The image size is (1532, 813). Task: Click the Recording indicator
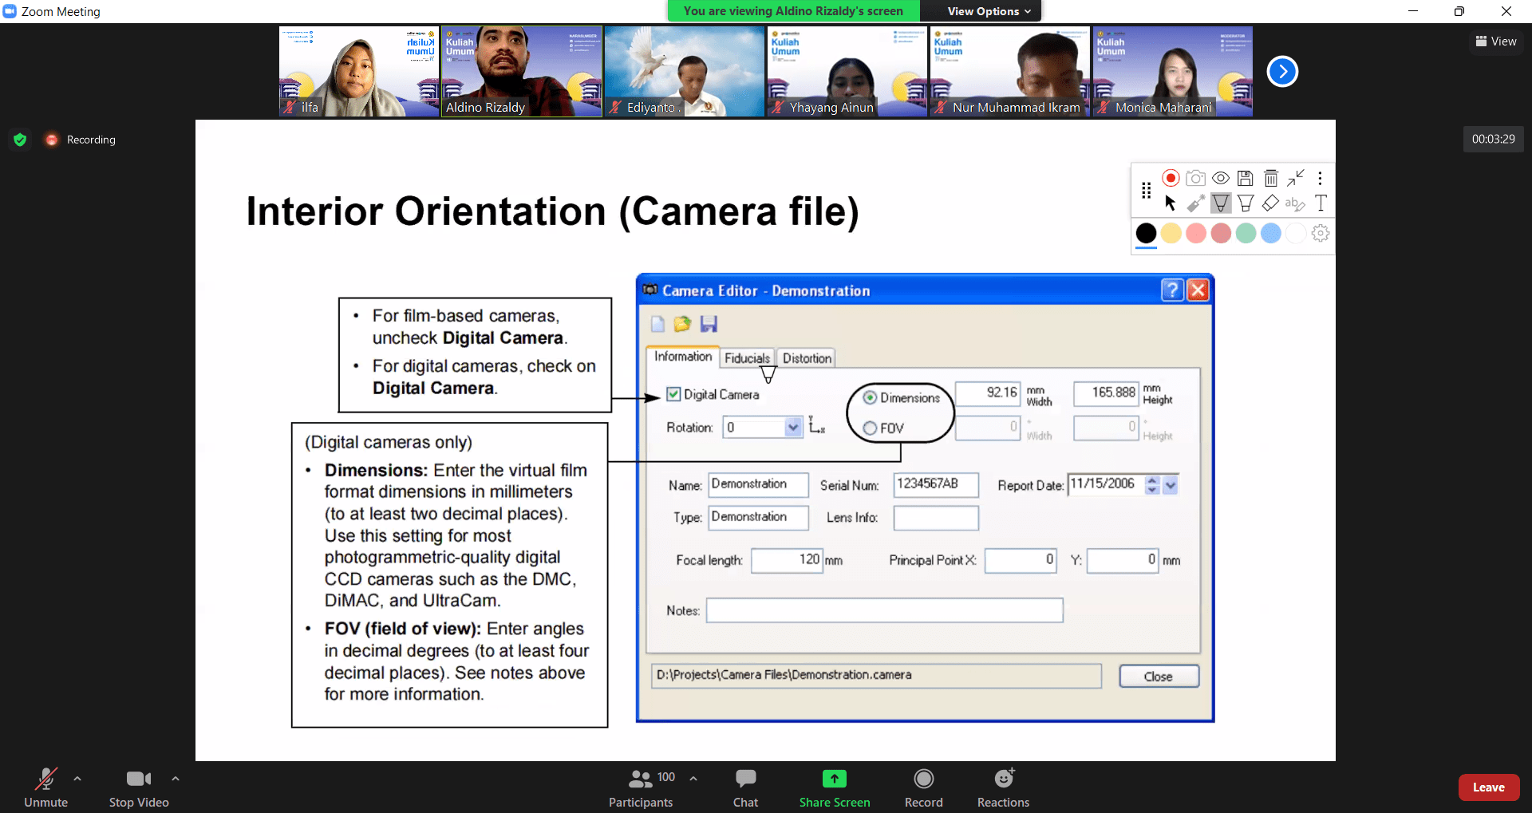(81, 140)
